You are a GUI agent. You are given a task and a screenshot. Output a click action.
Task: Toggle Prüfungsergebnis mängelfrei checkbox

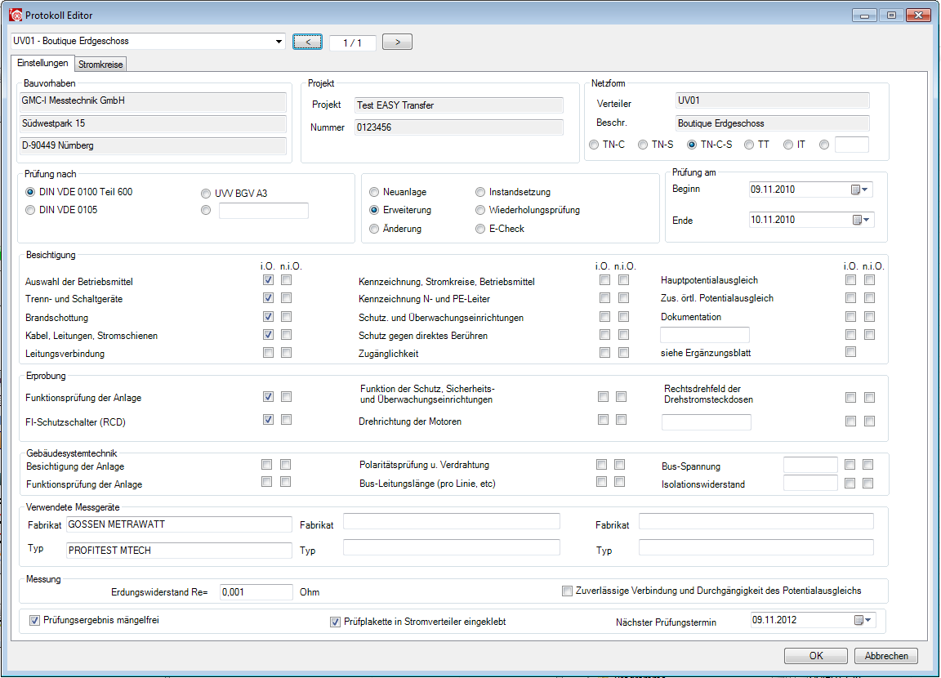[x=35, y=620]
